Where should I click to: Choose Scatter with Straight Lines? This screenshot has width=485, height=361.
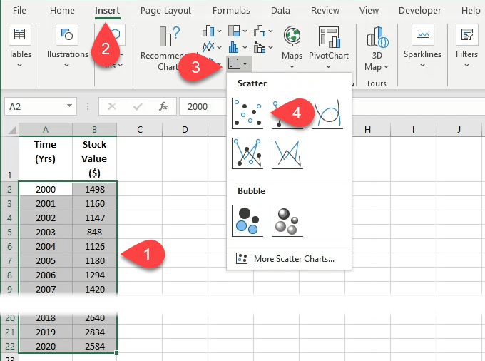tap(287, 153)
